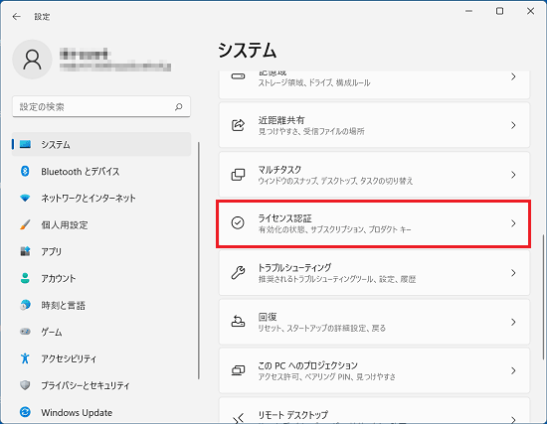
Task: Open the ライセンス認証 title text
Action: [284, 218]
